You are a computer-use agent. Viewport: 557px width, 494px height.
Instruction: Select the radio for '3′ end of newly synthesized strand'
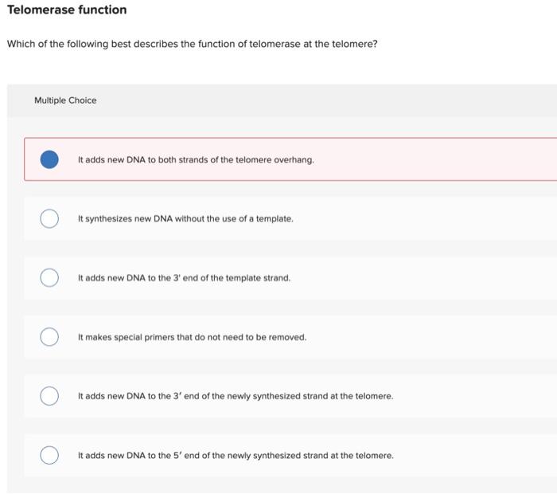click(49, 396)
